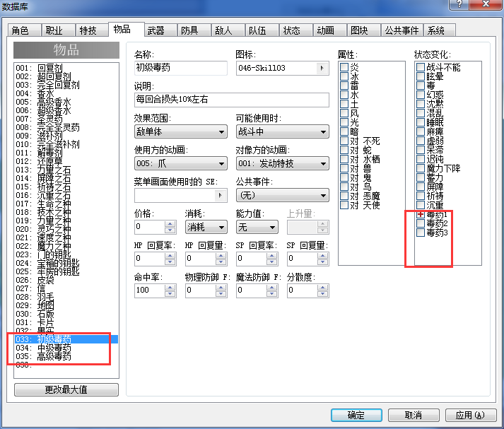Enable the 冰 attribute checkbox

coord(344,76)
